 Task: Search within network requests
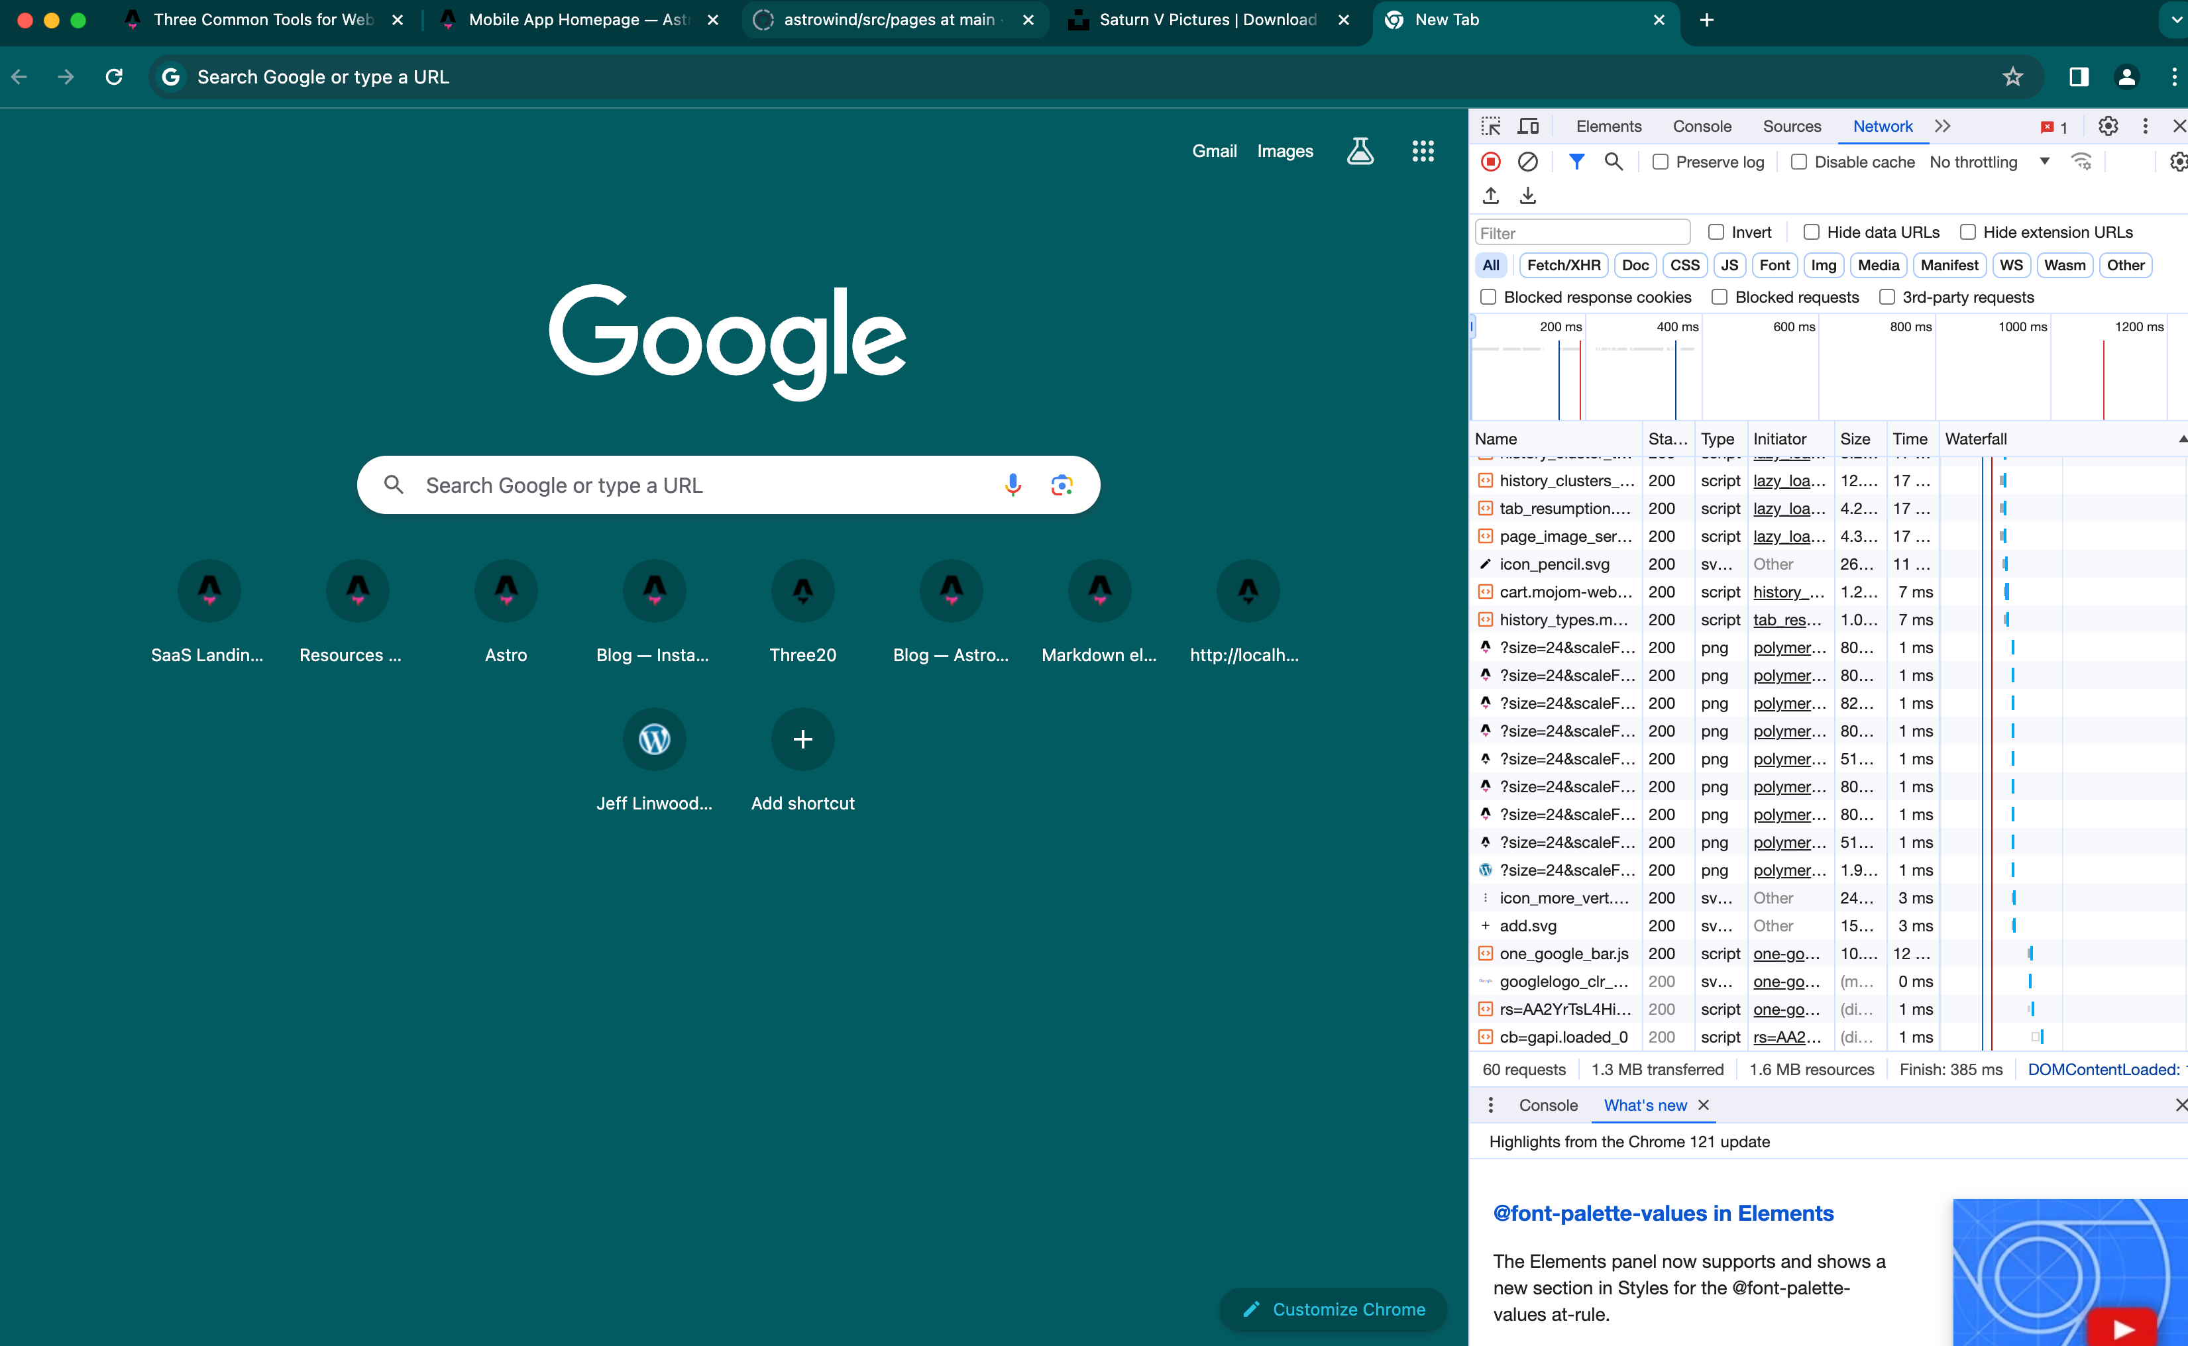(1615, 162)
